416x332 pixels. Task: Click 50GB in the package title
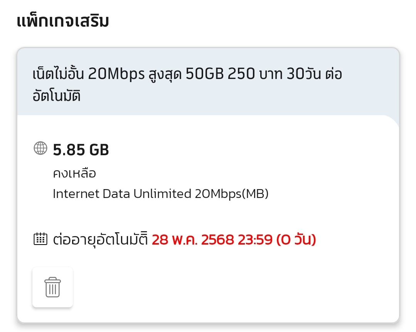tap(205, 74)
